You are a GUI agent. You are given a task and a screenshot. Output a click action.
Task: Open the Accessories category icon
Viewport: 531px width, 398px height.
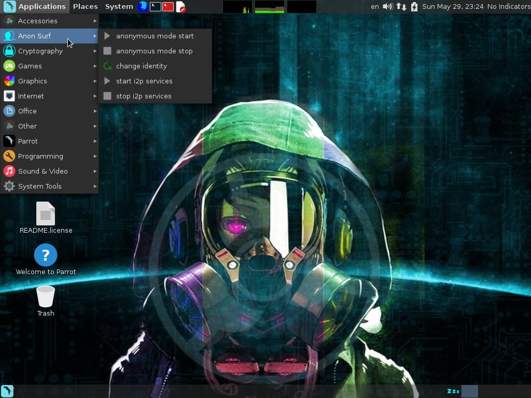(x=9, y=21)
